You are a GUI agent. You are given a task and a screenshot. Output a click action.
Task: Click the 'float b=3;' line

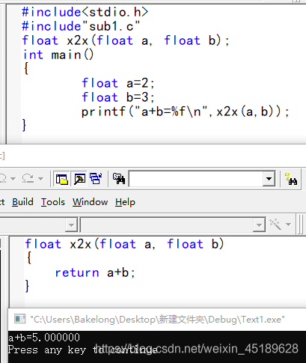coord(118,97)
